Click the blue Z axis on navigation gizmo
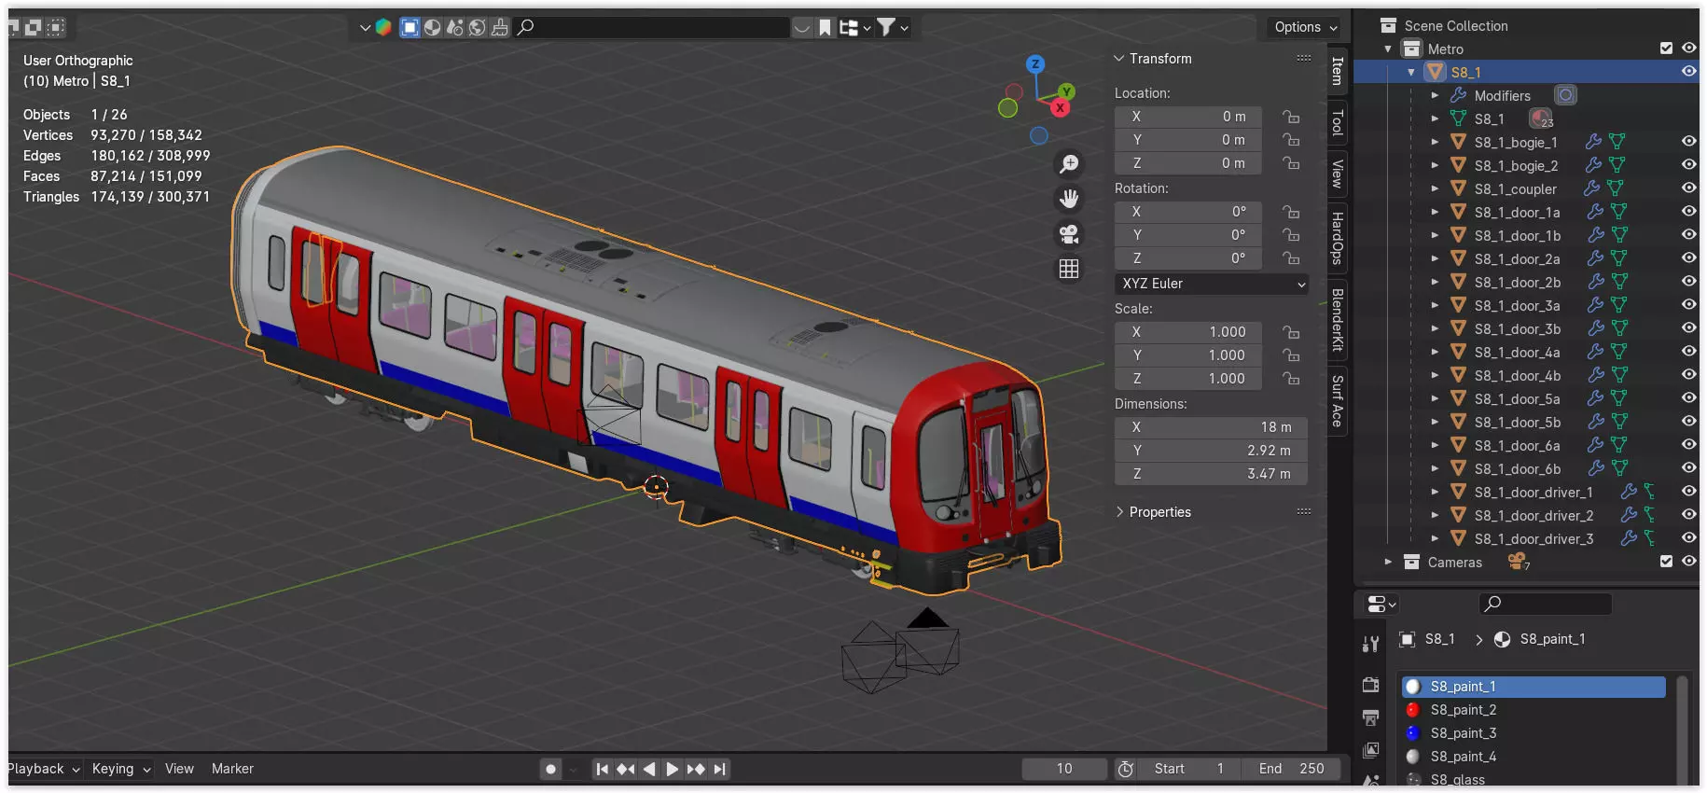1707x793 pixels. pyautogui.click(x=1034, y=64)
